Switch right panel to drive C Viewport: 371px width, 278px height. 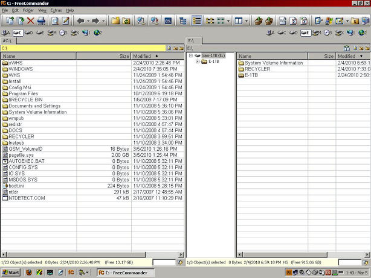(282, 33)
